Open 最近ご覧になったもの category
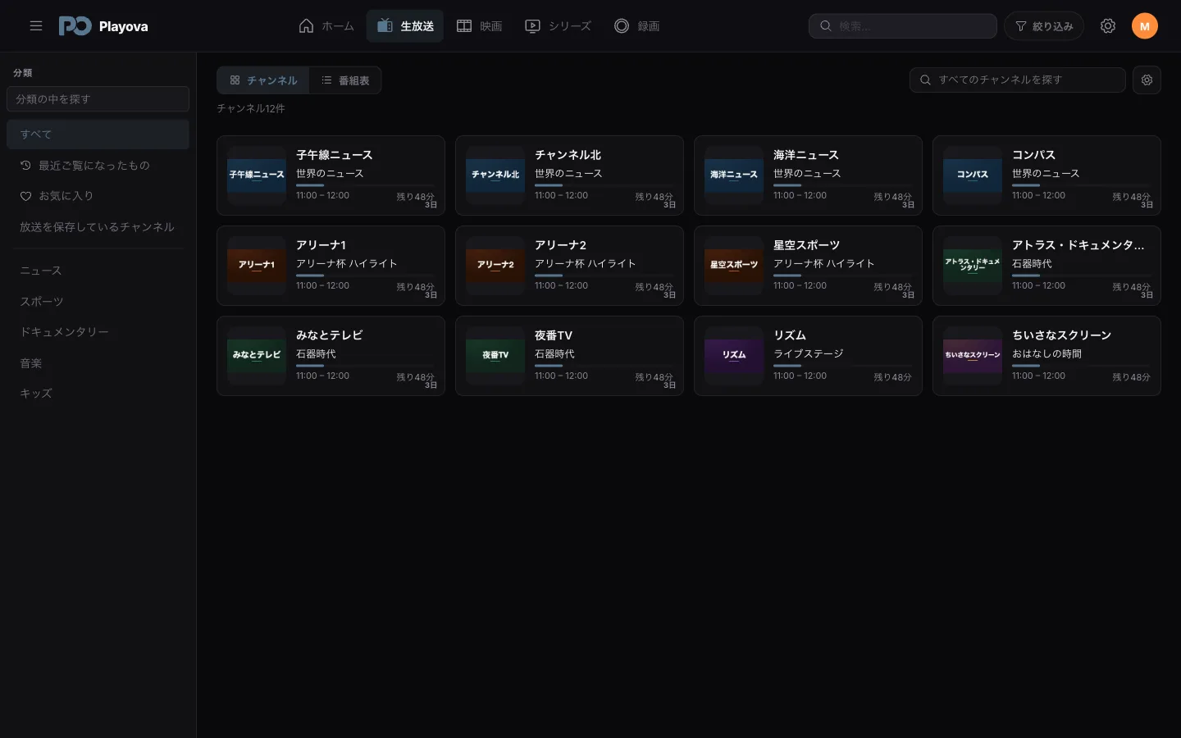 tap(98, 166)
